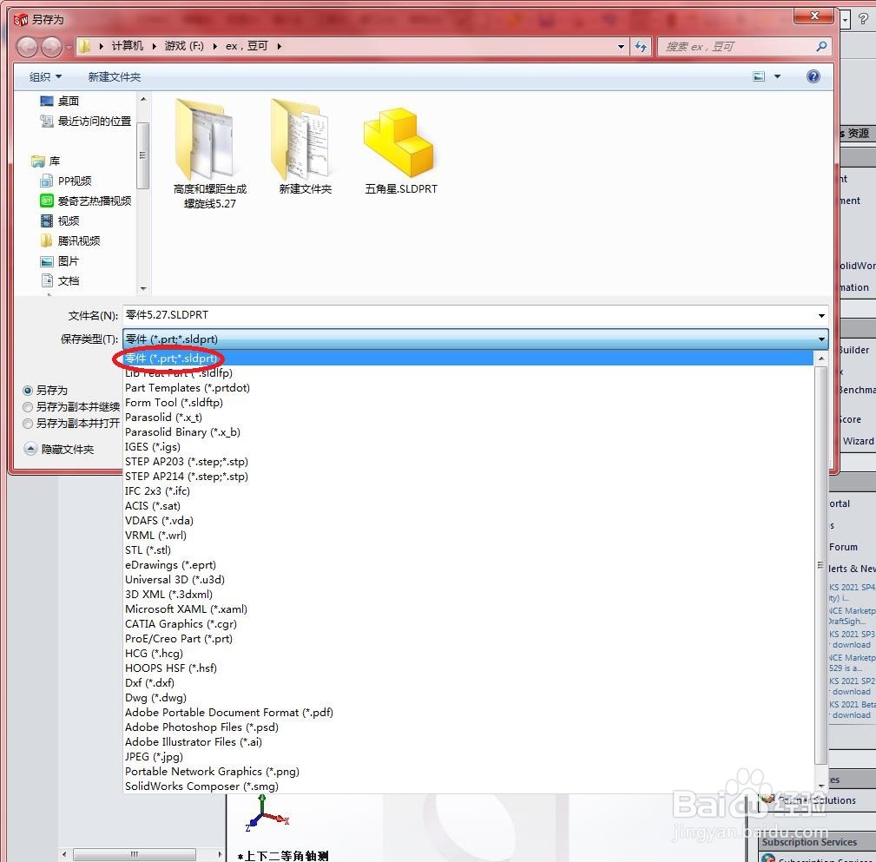Click Forum link in SolidWorks task pane
Image resolution: width=876 pixels, height=862 pixels.
(x=844, y=547)
